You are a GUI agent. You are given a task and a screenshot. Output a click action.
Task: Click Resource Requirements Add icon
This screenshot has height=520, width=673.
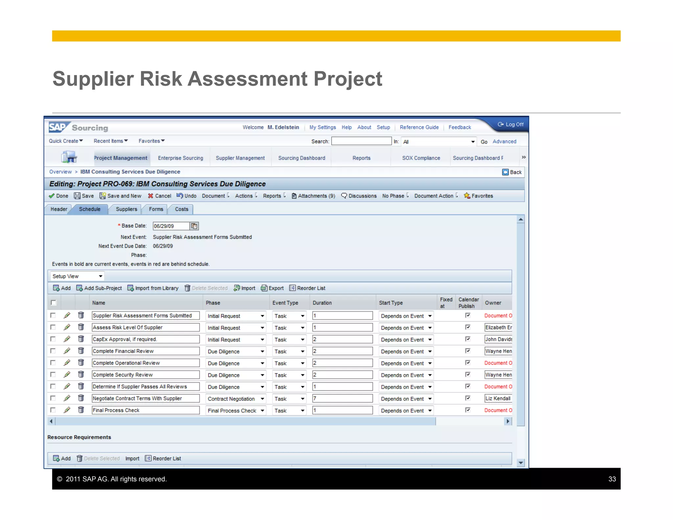pyautogui.click(x=56, y=459)
